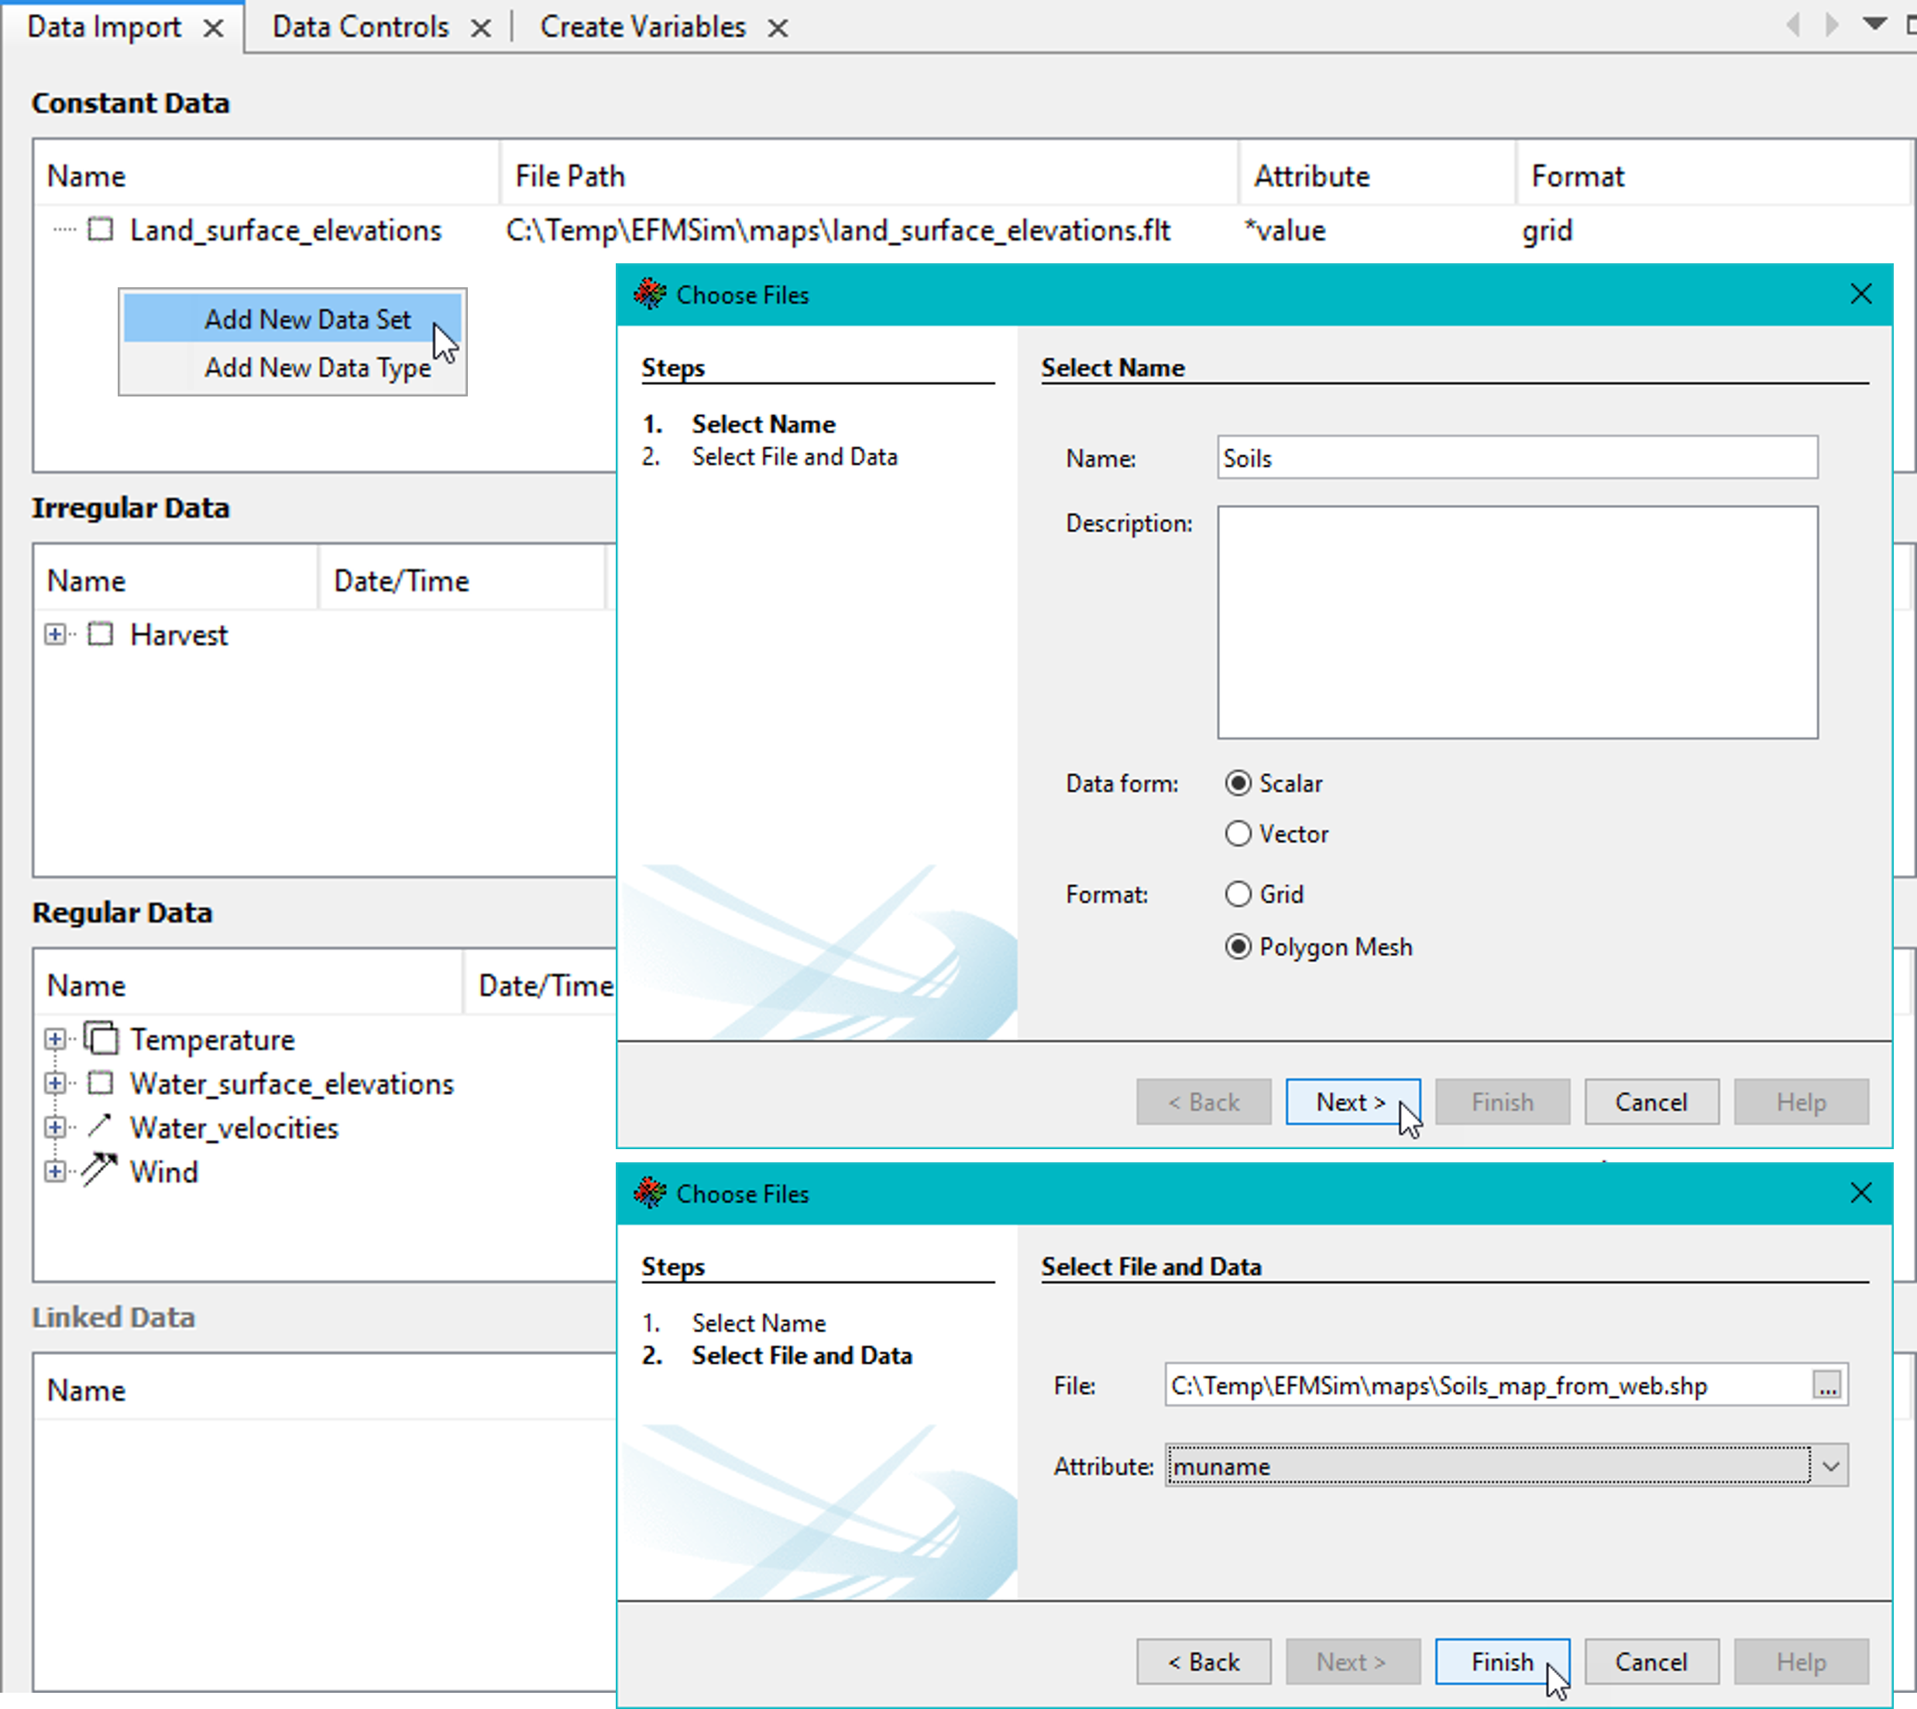Viewport: 1917px width, 1709px height.
Task: Open the Attribute muname dropdown
Action: click(x=1829, y=1466)
